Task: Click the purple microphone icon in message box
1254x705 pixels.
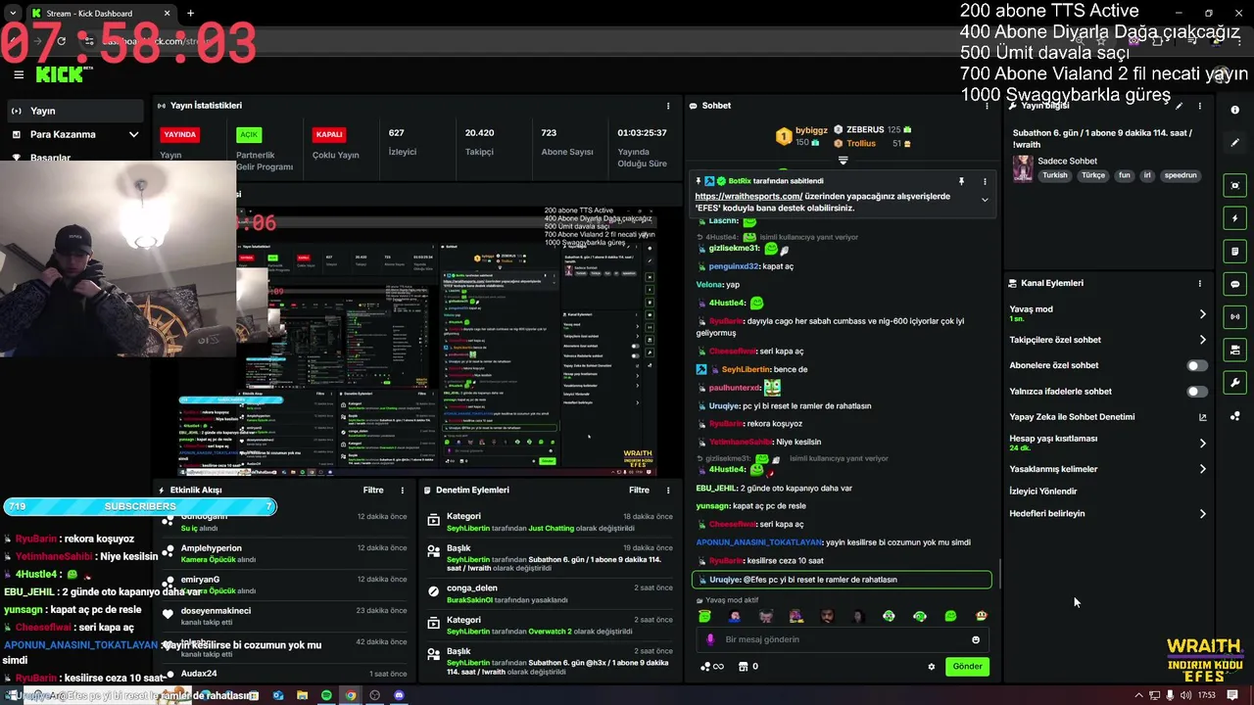Action: pos(710,639)
